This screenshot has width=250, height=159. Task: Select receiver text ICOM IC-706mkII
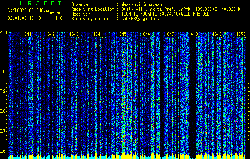click(x=139, y=14)
